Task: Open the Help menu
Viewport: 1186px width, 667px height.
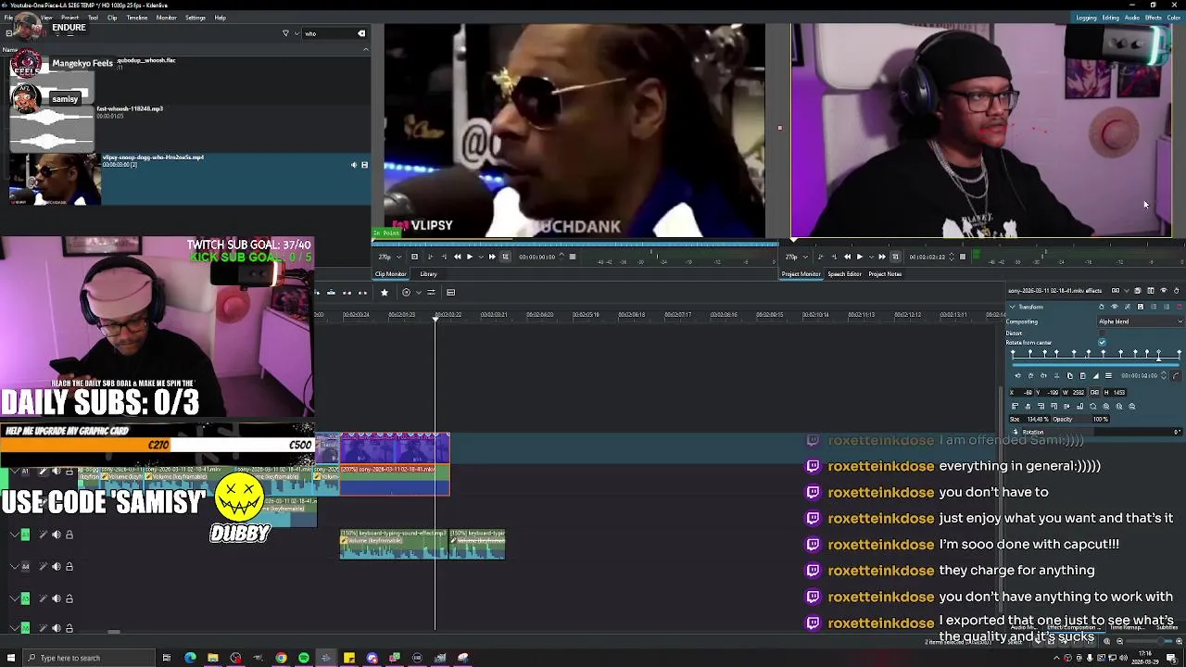Action: [221, 18]
